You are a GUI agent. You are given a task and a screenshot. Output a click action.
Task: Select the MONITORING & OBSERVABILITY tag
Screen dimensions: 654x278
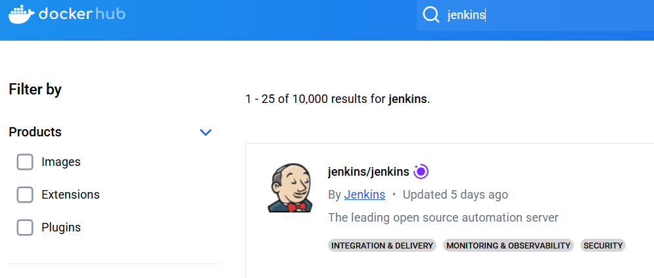point(508,245)
